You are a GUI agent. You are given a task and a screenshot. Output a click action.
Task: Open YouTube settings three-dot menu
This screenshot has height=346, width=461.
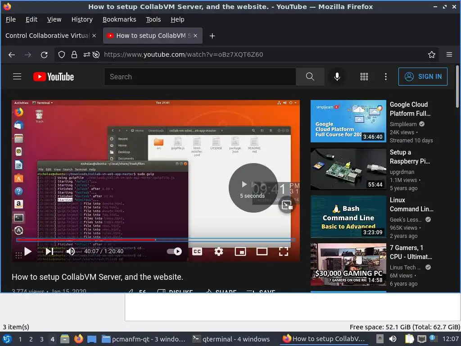(x=385, y=77)
